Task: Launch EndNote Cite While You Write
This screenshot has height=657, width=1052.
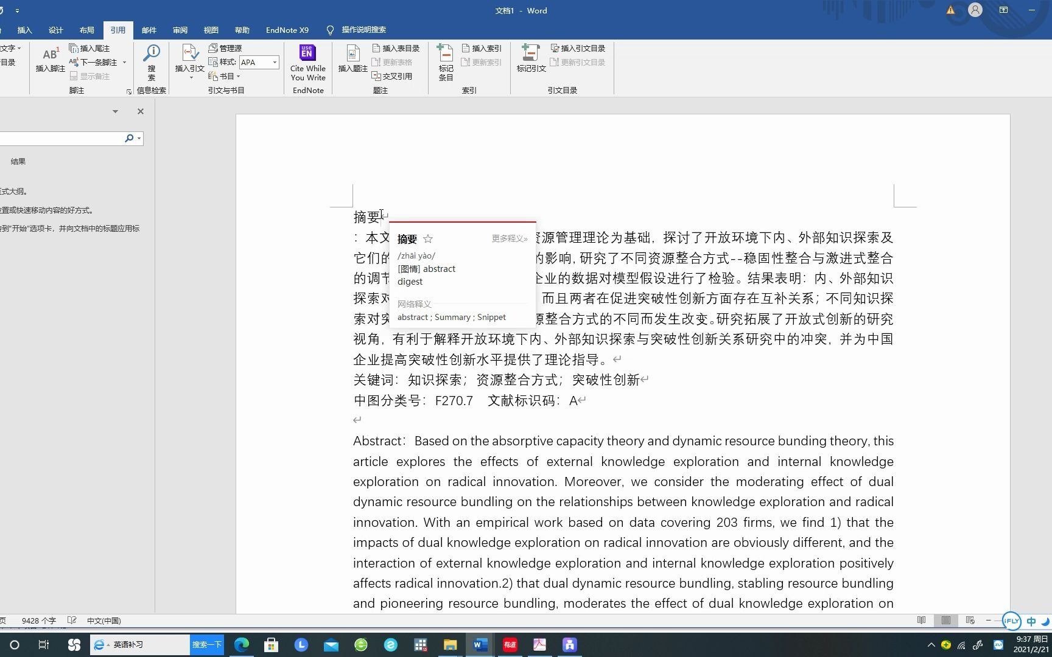Action: tap(308, 63)
